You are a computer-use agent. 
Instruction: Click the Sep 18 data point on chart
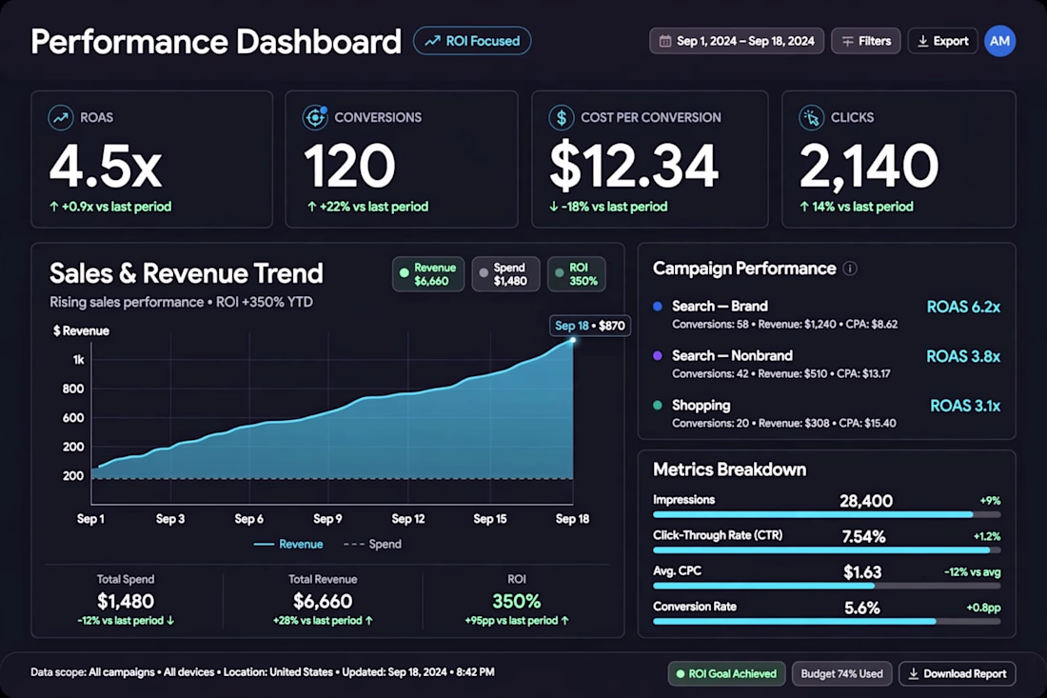[x=573, y=341]
